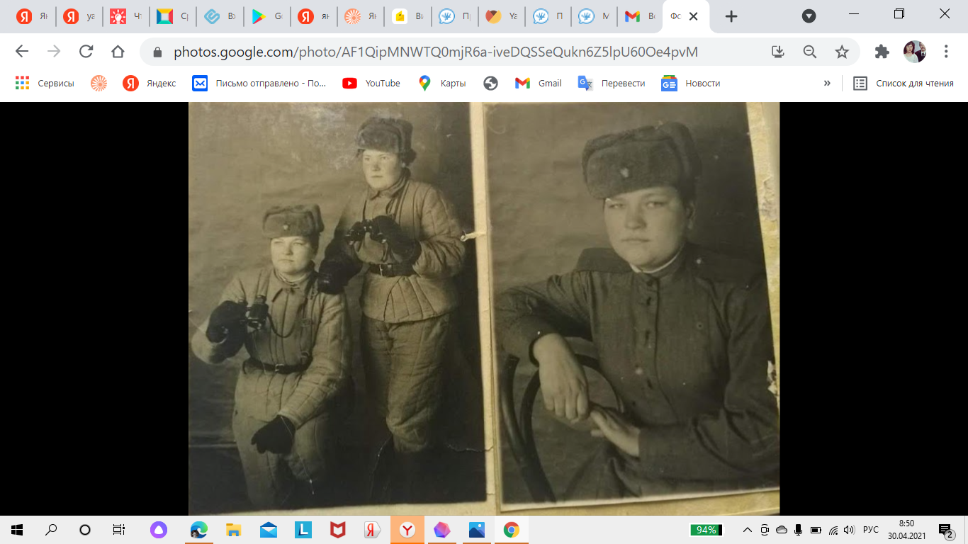Screen dimensions: 968x544
Task: Click the install app icon in address bar
Action: pos(777,52)
